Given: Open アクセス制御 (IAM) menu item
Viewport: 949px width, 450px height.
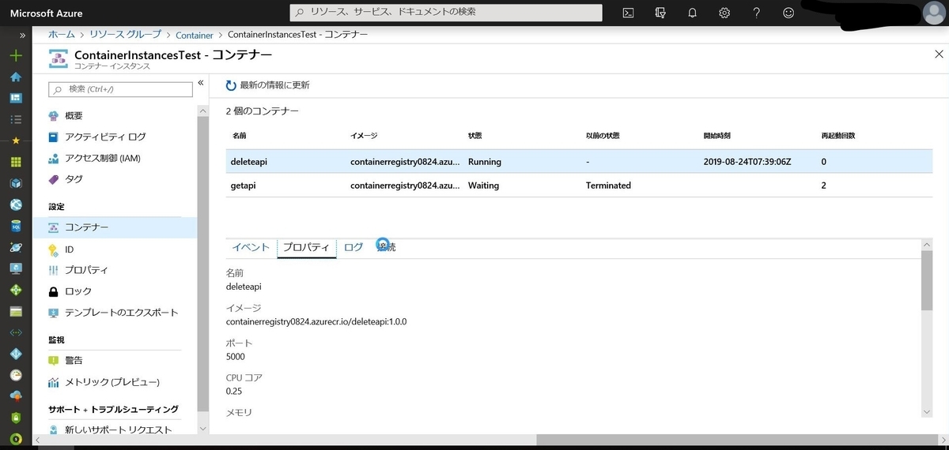Looking at the screenshot, I should [115, 158].
